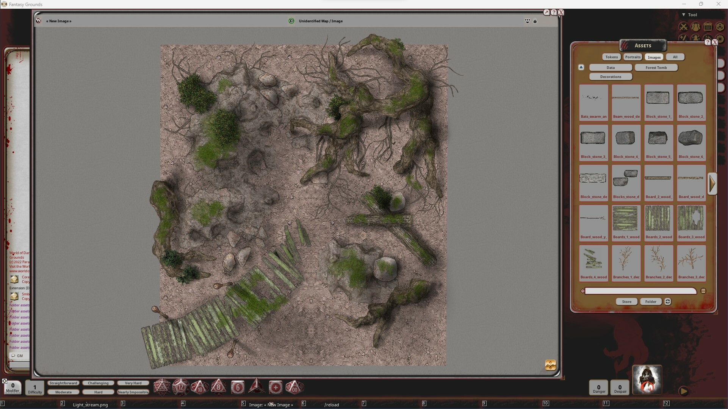Screen dimensions: 728x409
Task: Click the Store button in the Assets panel
Action: pyautogui.click(x=626, y=301)
